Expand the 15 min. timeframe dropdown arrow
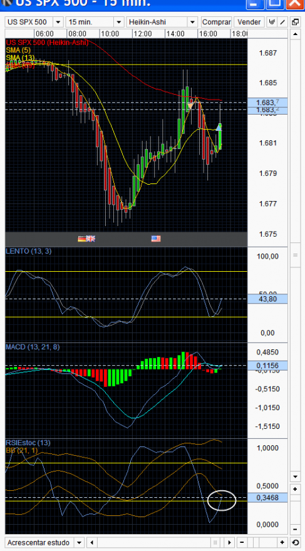The width and height of the screenshot is (305, 551). [x=119, y=22]
